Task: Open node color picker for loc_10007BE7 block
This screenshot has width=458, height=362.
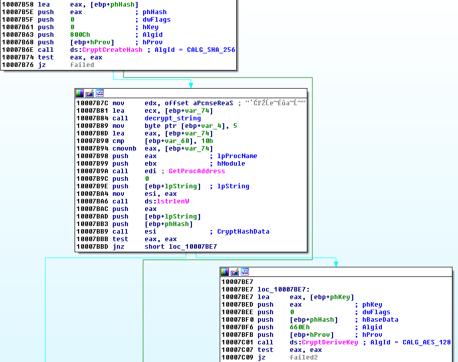Action: coord(225,272)
